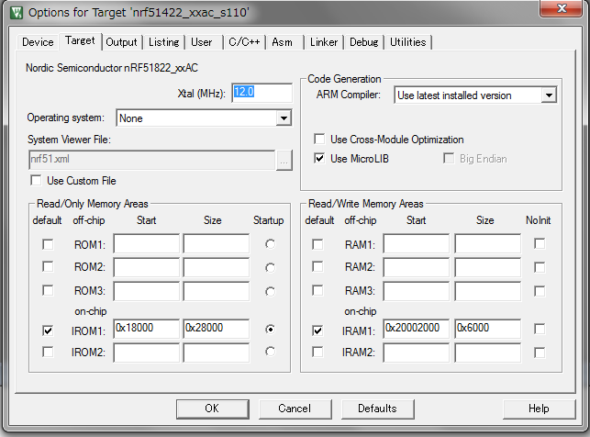Viewport: 590px width, 437px height.
Task: Click the RAM3 Start input field
Action: [417, 291]
